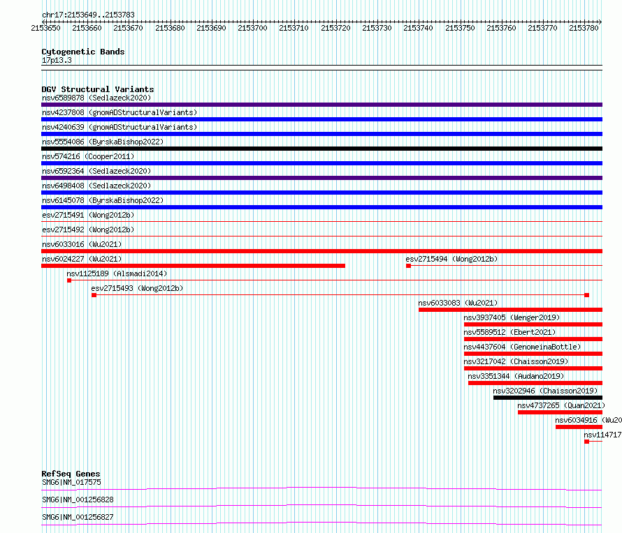This screenshot has width=622, height=533.
Task: Open variant esv2715492 (Wong2012b) label
Action: [x=88, y=230]
